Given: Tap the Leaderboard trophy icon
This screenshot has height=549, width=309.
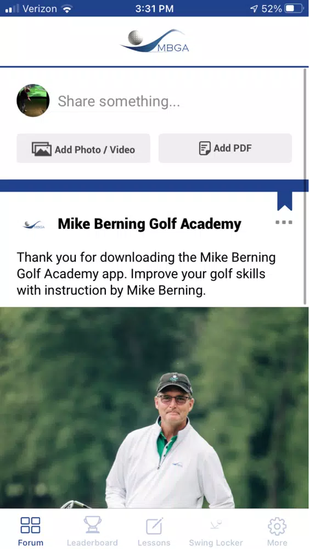Looking at the screenshot, I should coord(92,525).
